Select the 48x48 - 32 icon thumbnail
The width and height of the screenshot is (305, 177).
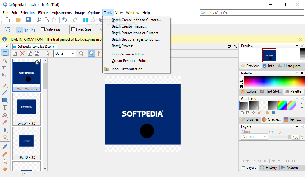[27, 143]
